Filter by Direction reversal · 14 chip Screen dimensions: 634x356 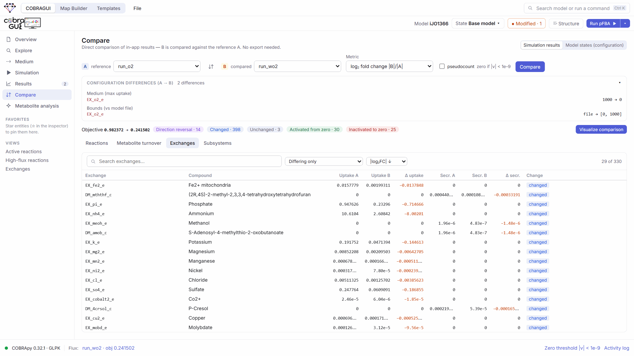[x=178, y=129]
